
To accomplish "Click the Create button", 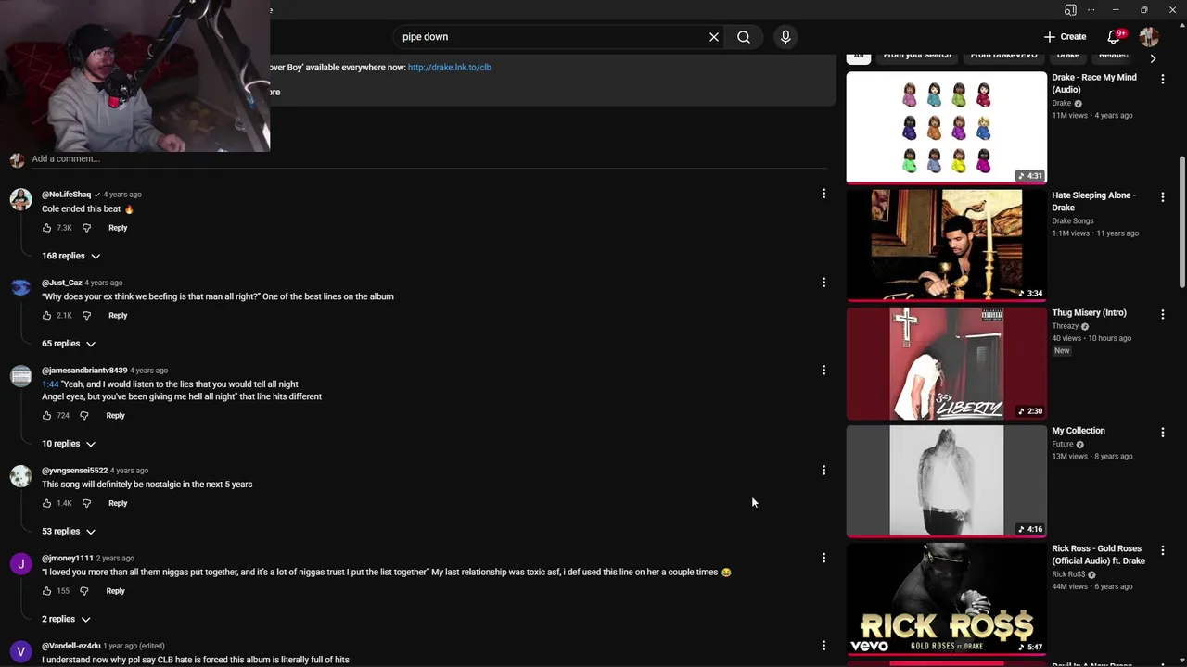I will point(1065,37).
